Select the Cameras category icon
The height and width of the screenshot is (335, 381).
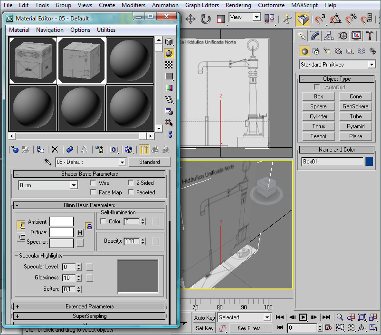pos(338,51)
